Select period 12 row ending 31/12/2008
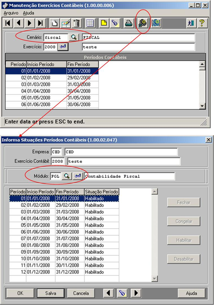Screen dimensions: 214x305 pyautogui.click(x=64, y=272)
